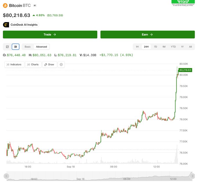Select the All time range
Screen dimensions: 197x187
click(190, 47)
